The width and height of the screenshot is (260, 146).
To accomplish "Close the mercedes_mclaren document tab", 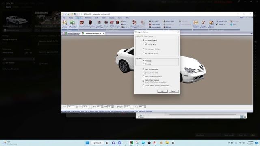I will point(103,34).
